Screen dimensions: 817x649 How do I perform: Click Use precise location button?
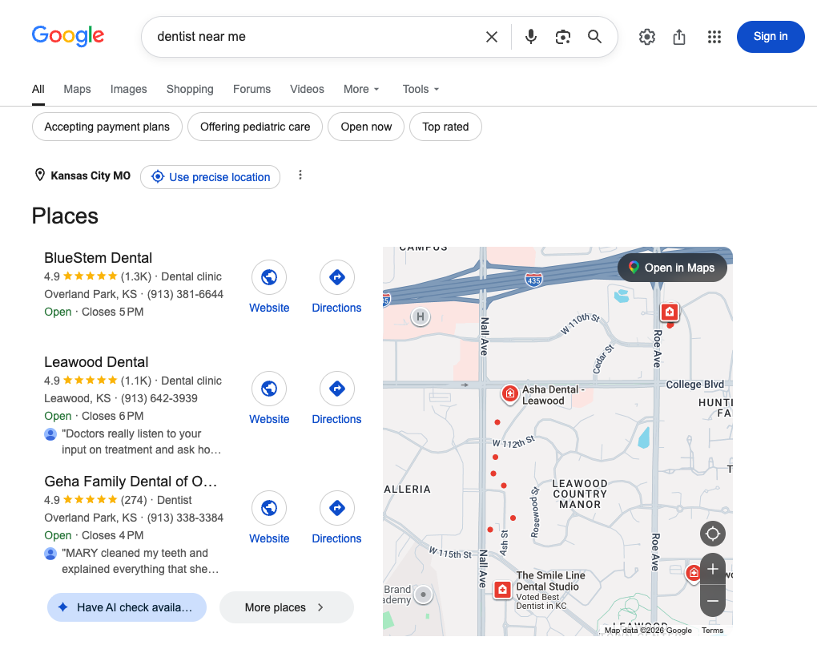coord(210,177)
